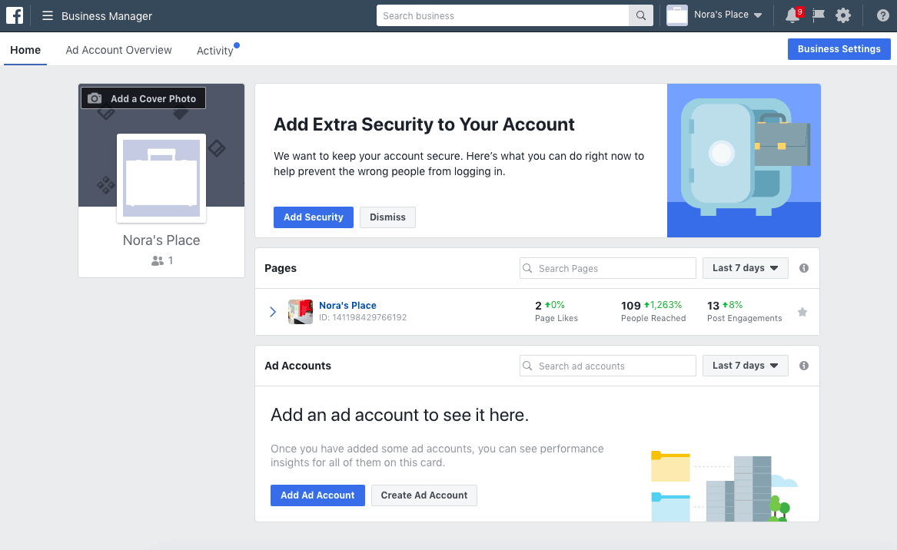Image resolution: width=897 pixels, height=550 pixels.
Task: Switch to the Activity tab
Action: point(214,51)
